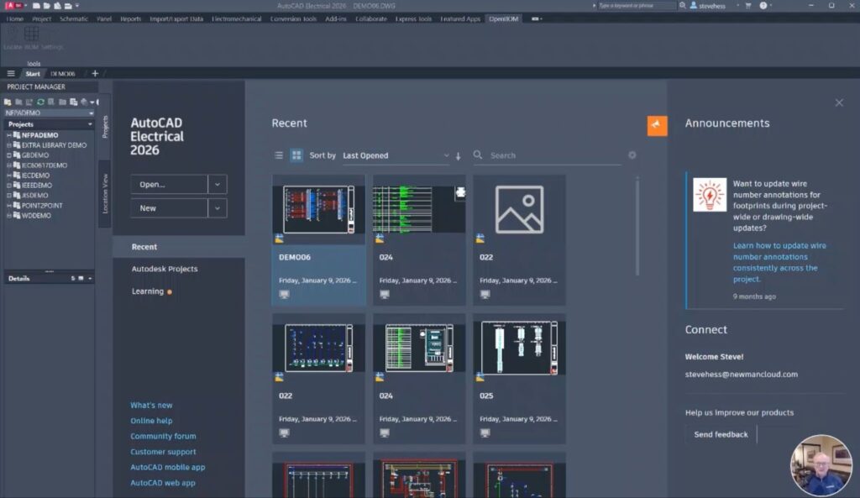Open the Schematic ribbon tab
Image resolution: width=860 pixels, height=498 pixels.
[73, 18]
